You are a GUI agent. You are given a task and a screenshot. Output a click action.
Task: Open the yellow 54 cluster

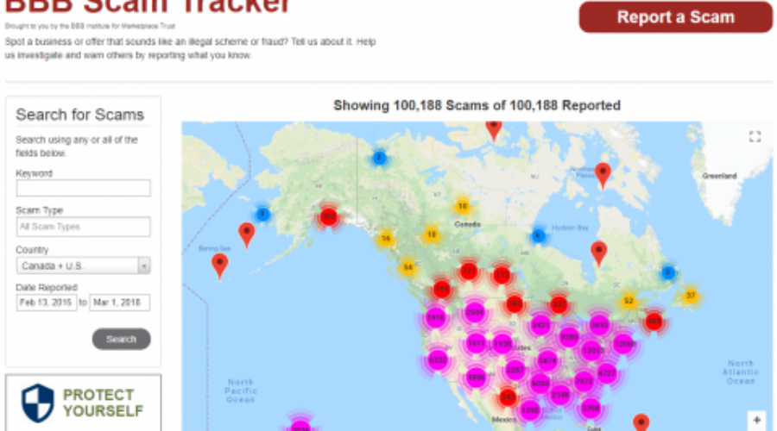[407, 268]
